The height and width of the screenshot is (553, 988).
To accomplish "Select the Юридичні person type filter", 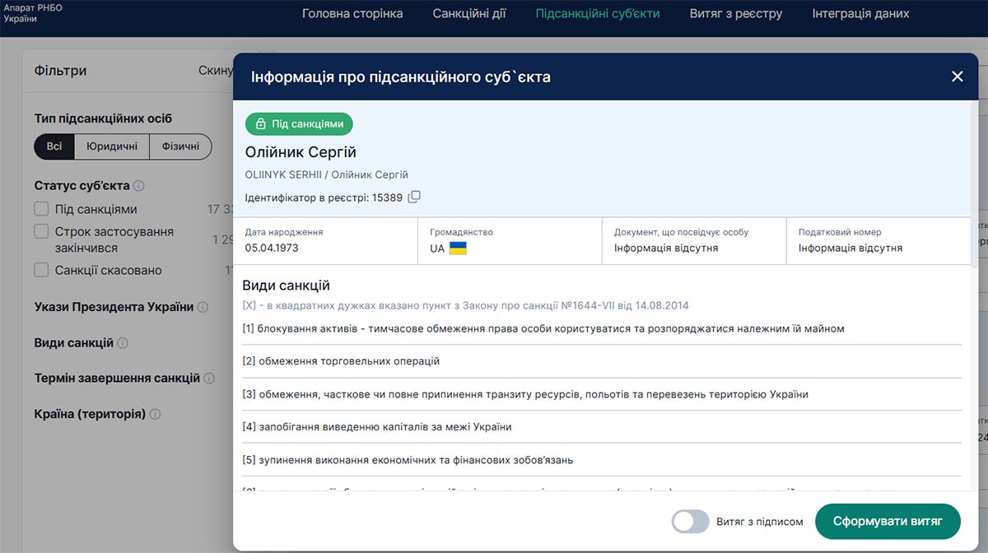I will [x=111, y=147].
